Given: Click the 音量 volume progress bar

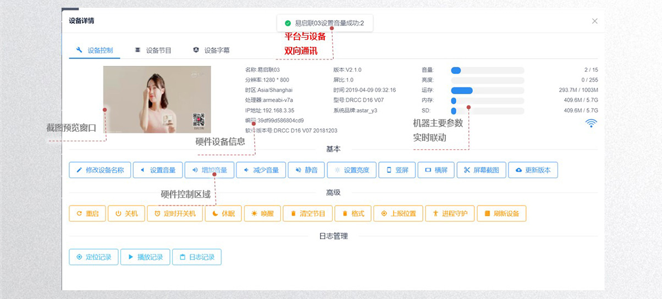Looking at the screenshot, I should coord(487,70).
